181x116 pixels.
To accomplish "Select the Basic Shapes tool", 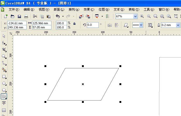I will (4, 96).
